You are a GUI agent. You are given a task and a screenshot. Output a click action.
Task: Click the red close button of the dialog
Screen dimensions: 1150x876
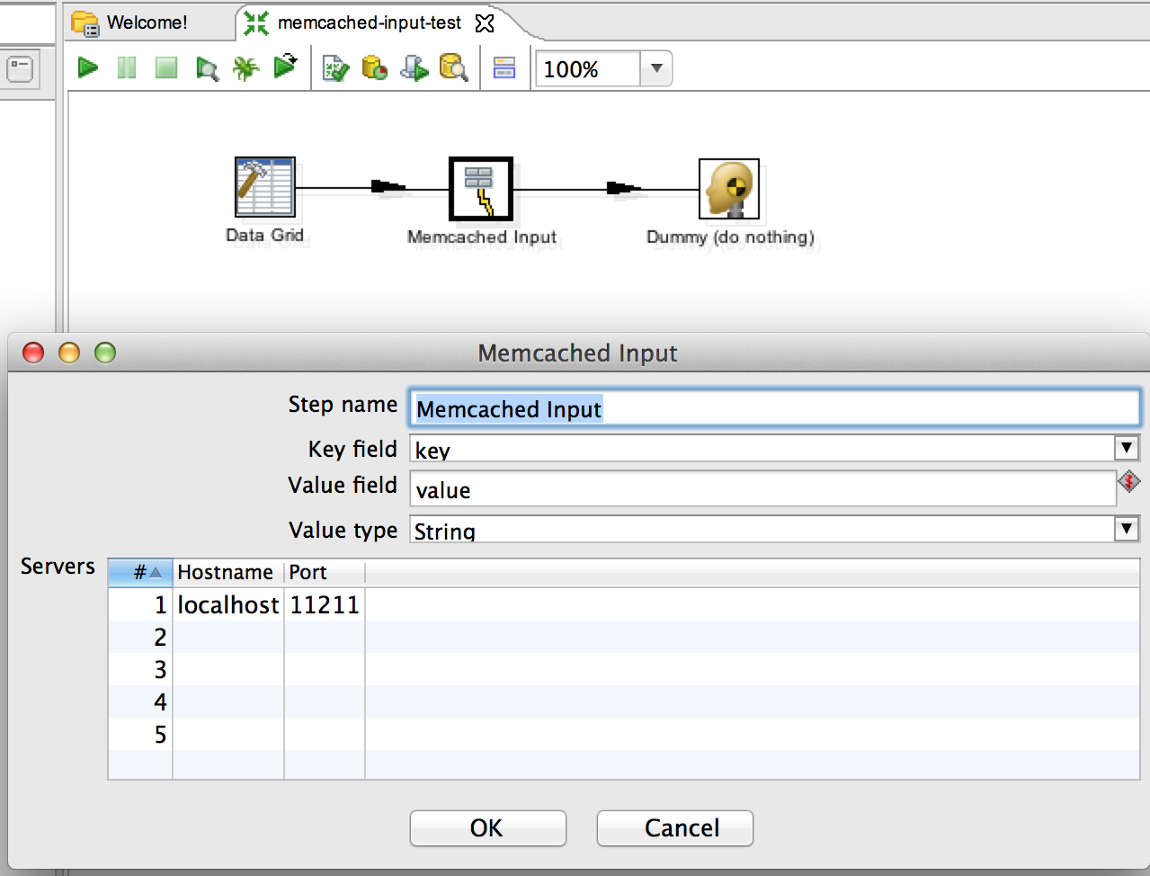(x=33, y=353)
